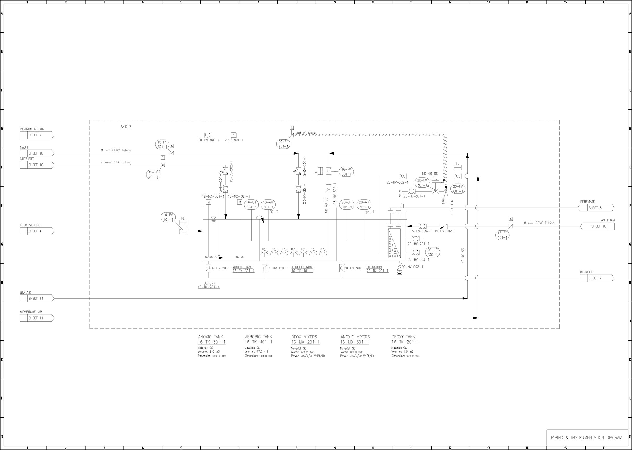
Task: Select the 20-LIT 302-1 instrument bubble
Action: (432, 252)
